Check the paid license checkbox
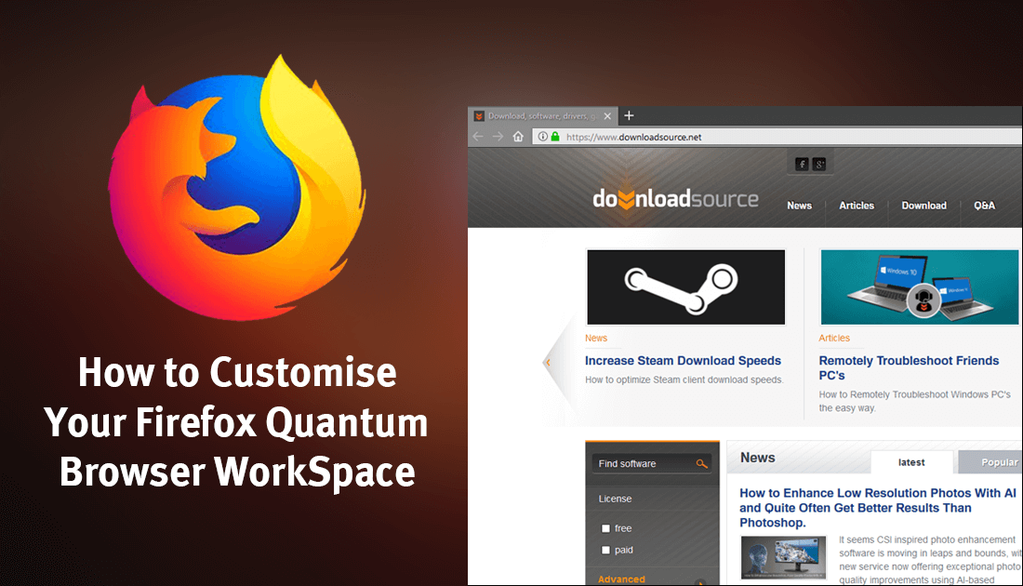The height and width of the screenshot is (586, 1023). [605, 550]
